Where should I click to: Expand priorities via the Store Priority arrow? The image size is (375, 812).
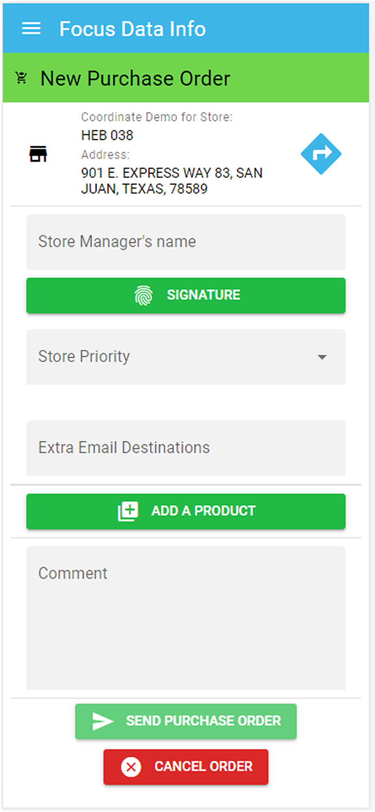pyautogui.click(x=323, y=357)
